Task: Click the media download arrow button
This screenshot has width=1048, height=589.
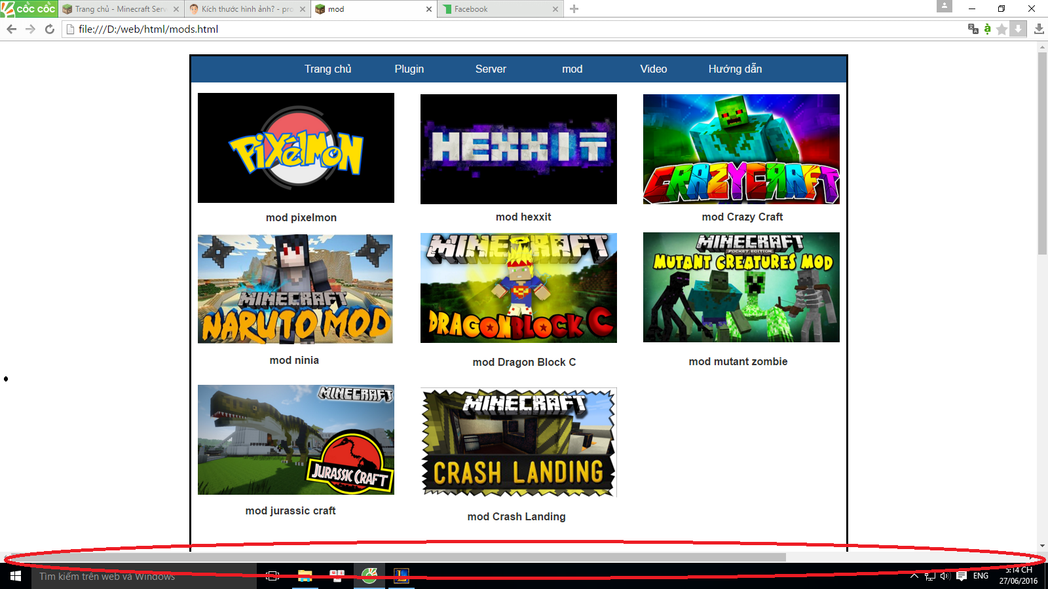Action: click(x=1018, y=29)
